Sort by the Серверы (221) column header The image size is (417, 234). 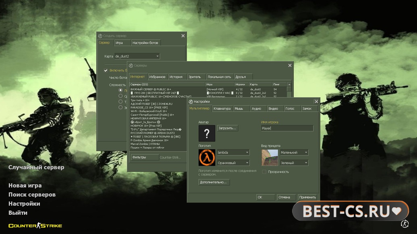point(167,84)
